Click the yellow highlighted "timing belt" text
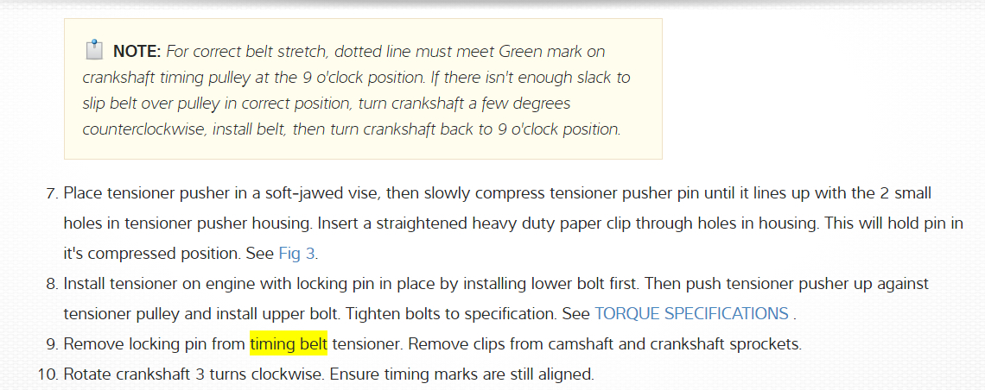Screen dimensions: 985x390 pyautogui.click(x=289, y=344)
